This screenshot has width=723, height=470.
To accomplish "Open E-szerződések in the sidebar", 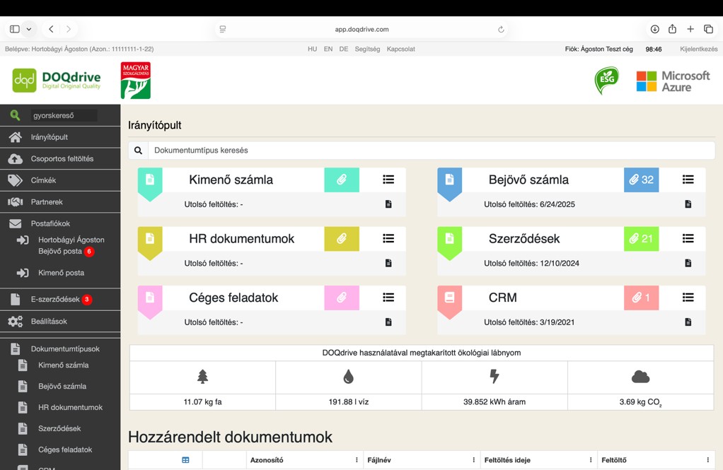I will 54,300.
